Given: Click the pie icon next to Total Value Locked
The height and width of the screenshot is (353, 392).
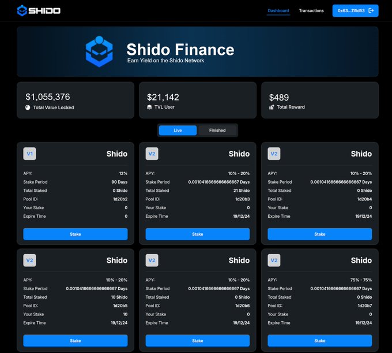Looking at the screenshot, I should (x=28, y=107).
